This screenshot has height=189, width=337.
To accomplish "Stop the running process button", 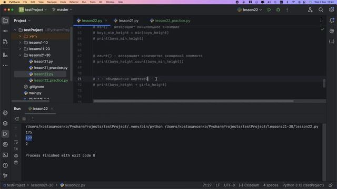I will (x=24, y=119).
